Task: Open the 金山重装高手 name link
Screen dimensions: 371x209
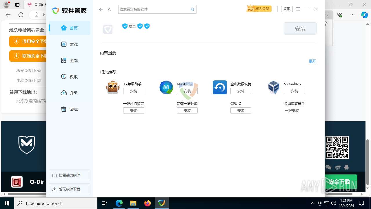Action: coord(294,104)
